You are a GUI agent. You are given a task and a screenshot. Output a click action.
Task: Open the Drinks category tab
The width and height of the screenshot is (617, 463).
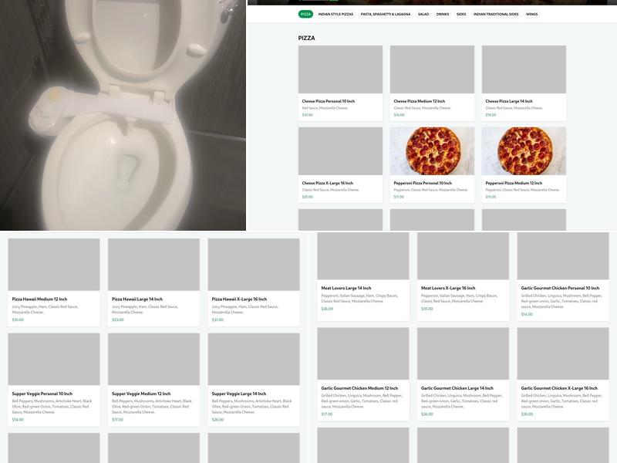(443, 14)
